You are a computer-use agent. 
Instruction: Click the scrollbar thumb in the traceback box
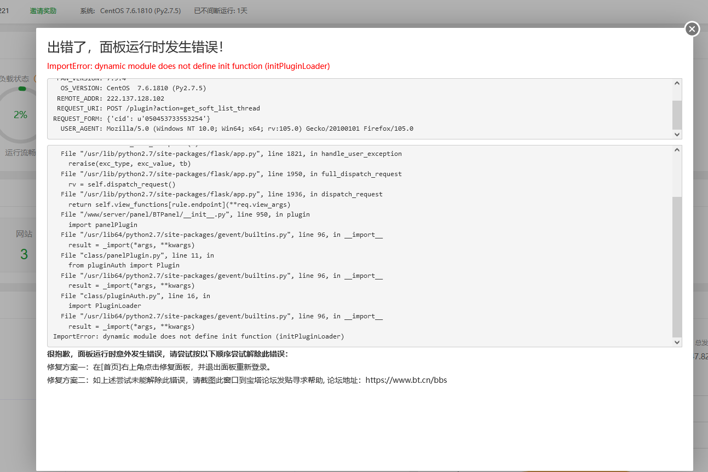(677, 267)
